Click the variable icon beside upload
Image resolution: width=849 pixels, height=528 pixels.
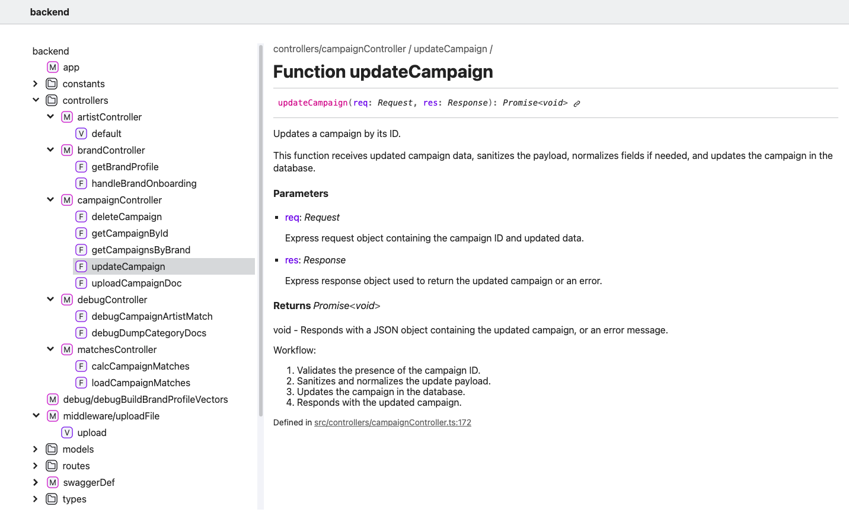click(67, 432)
